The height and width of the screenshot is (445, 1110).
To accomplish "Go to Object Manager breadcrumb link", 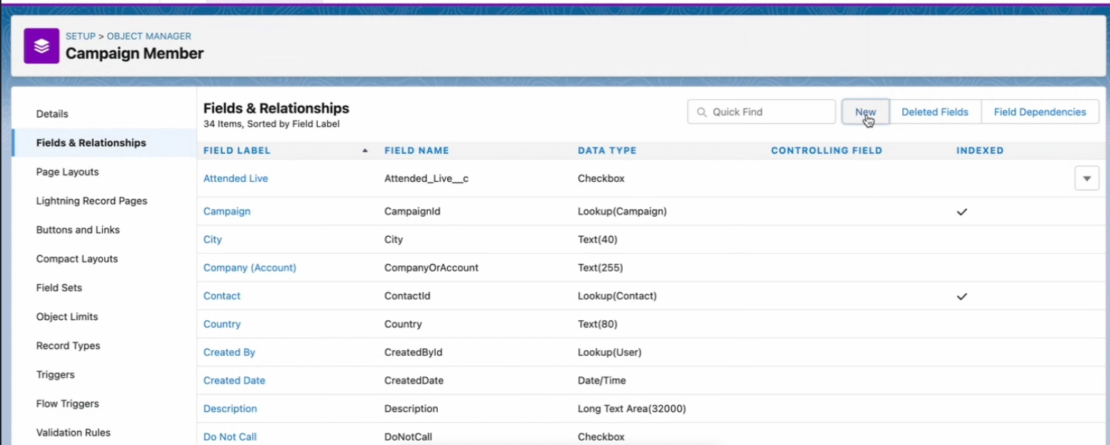I will (149, 36).
